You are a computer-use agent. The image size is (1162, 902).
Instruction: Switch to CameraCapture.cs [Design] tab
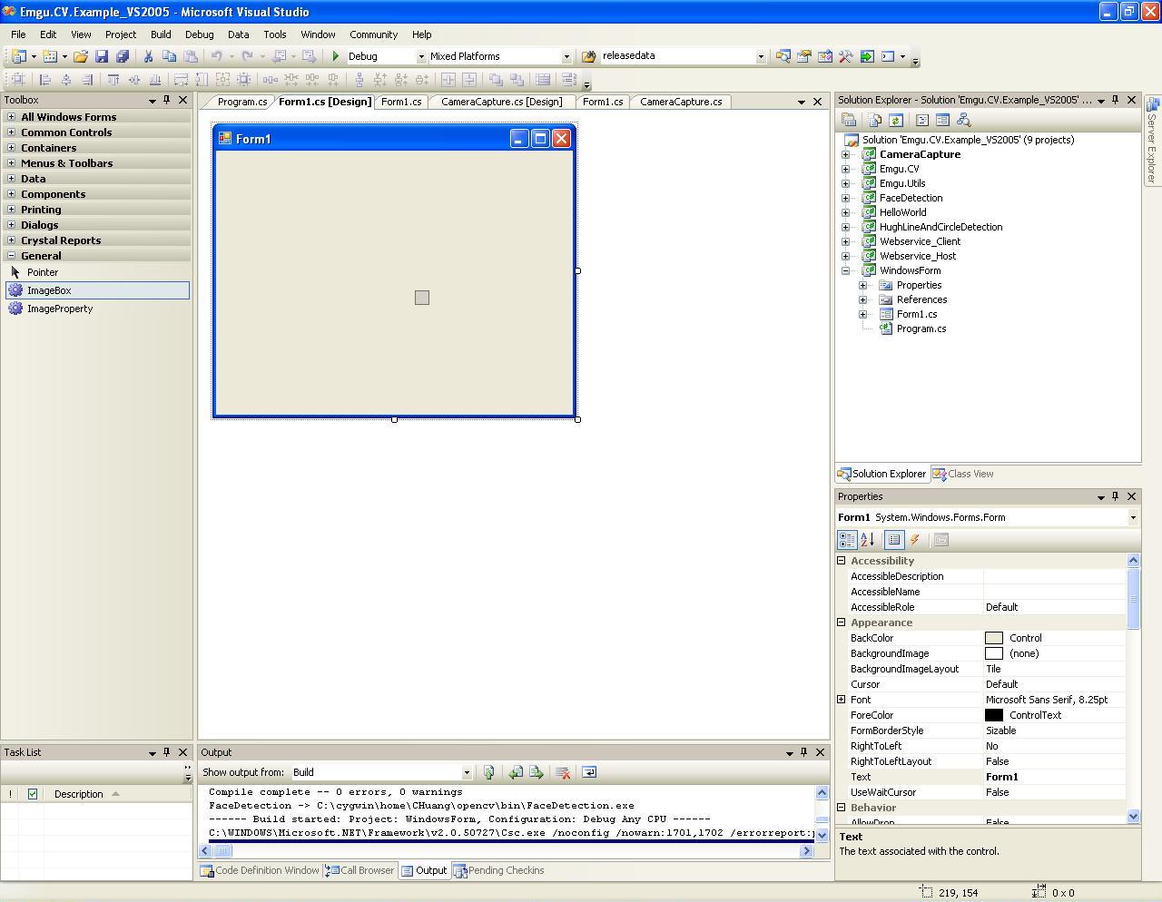(501, 102)
